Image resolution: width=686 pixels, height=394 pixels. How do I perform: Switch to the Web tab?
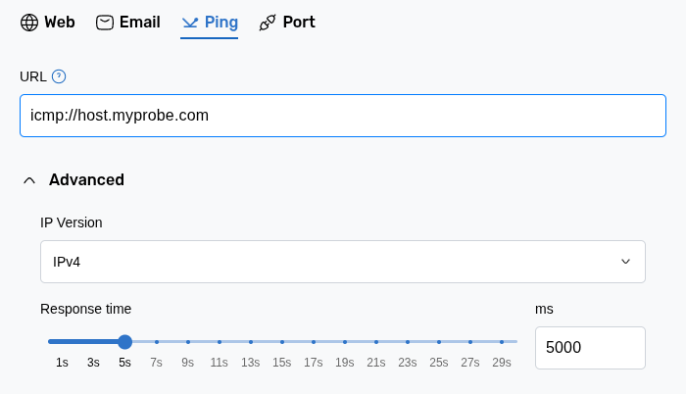pyautogui.click(x=59, y=23)
